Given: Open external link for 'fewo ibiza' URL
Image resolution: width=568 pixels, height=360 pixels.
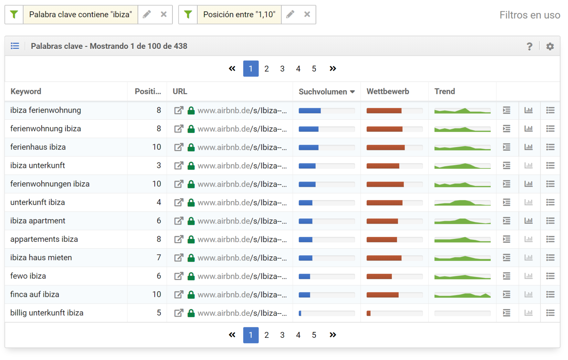Looking at the screenshot, I should [x=179, y=276].
